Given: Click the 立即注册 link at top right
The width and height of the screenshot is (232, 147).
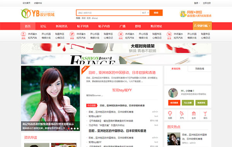Looking at the screenshot, I should pos(207,3).
